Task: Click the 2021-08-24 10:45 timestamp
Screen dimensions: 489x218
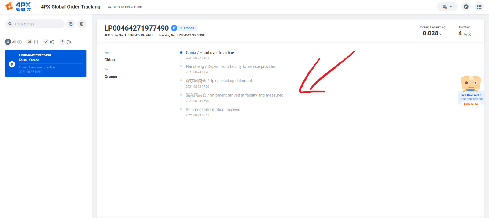Action: (197, 72)
